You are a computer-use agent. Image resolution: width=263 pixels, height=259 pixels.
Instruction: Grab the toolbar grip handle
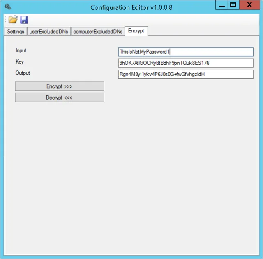tap(5, 19)
